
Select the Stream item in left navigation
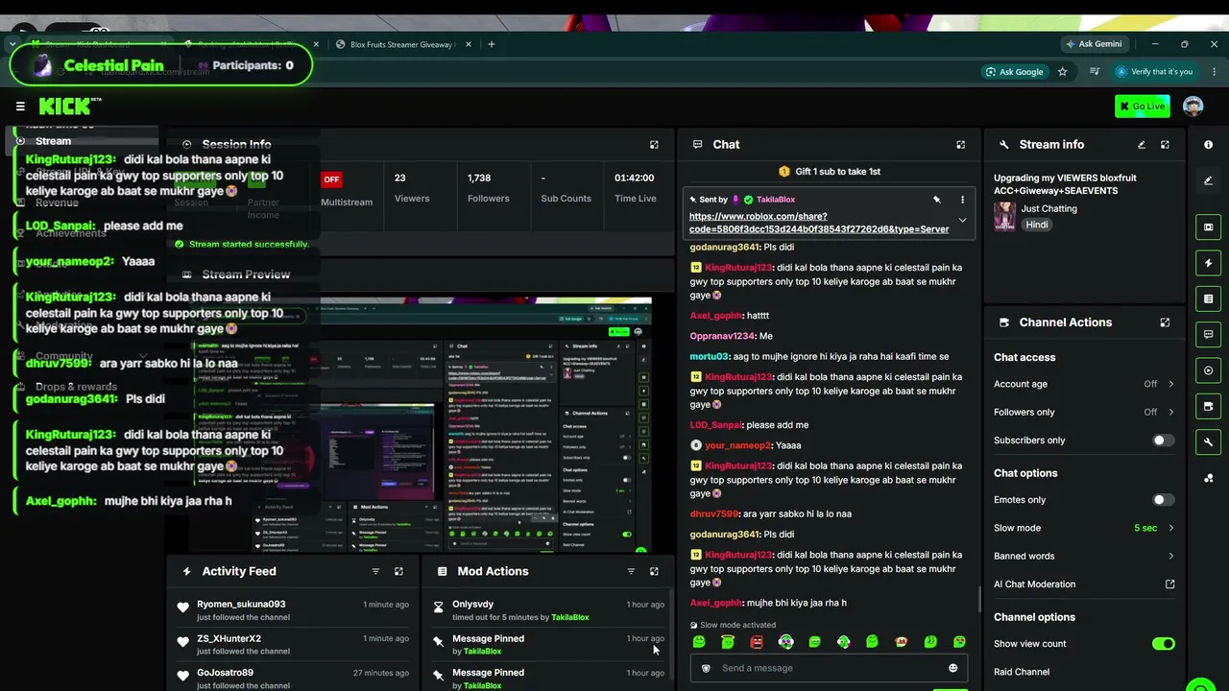[x=84, y=141]
